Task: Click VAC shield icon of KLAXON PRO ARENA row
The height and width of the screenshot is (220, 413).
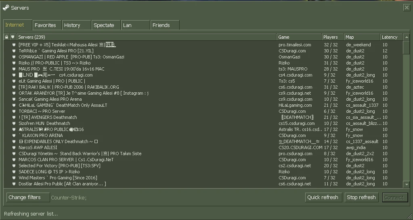Action: pos(14,135)
